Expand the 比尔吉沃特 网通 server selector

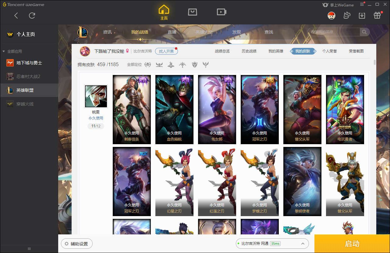pyautogui.click(x=272, y=244)
